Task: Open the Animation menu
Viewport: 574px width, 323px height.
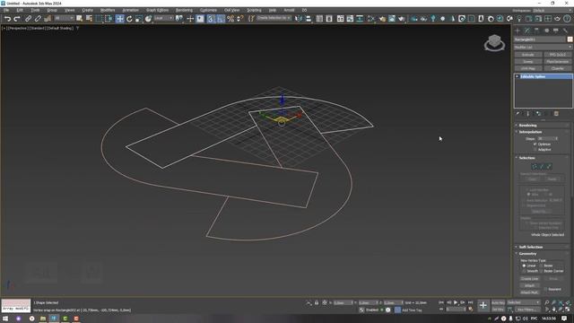Action: pyautogui.click(x=130, y=10)
